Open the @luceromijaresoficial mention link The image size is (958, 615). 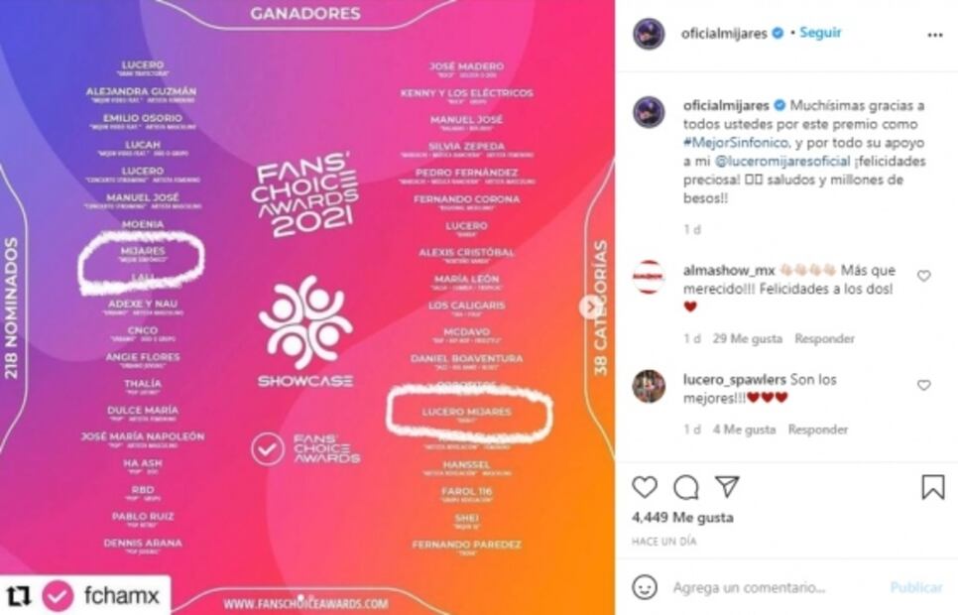coord(782,162)
